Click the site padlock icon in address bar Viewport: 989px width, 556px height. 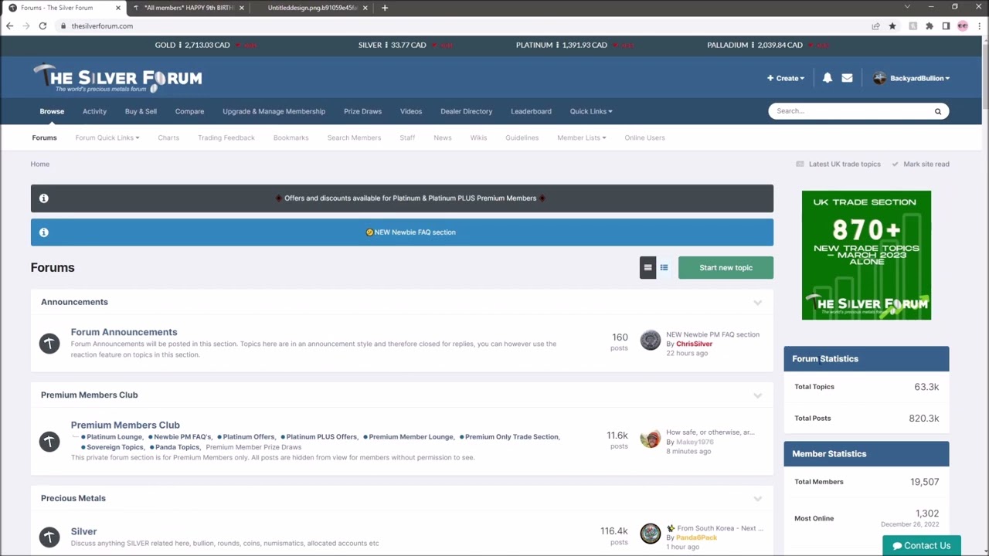pyautogui.click(x=63, y=26)
